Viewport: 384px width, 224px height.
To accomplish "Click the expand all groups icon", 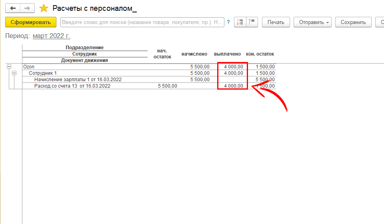I will [240, 22].
